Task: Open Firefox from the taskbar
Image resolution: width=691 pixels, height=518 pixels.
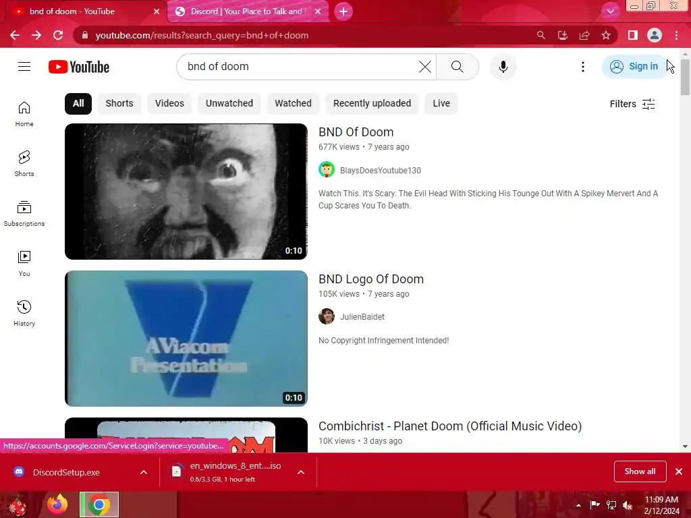Action: click(x=57, y=505)
